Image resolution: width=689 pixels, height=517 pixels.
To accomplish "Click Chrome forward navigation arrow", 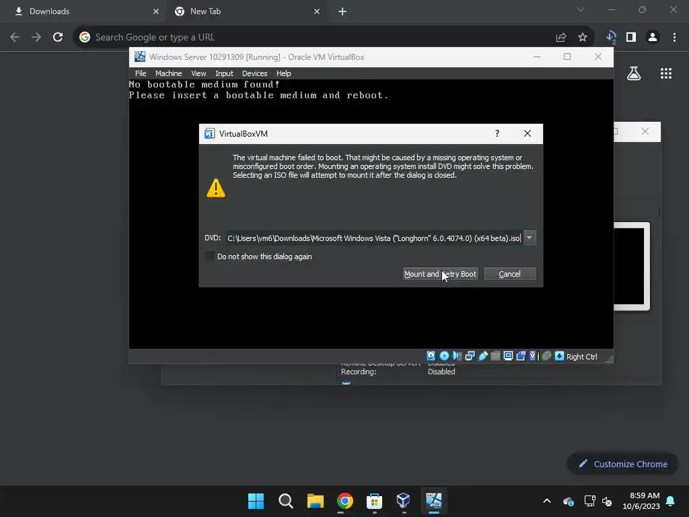I will [36, 37].
